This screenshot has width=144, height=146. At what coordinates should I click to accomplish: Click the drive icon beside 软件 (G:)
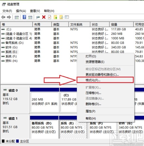point(3,47)
